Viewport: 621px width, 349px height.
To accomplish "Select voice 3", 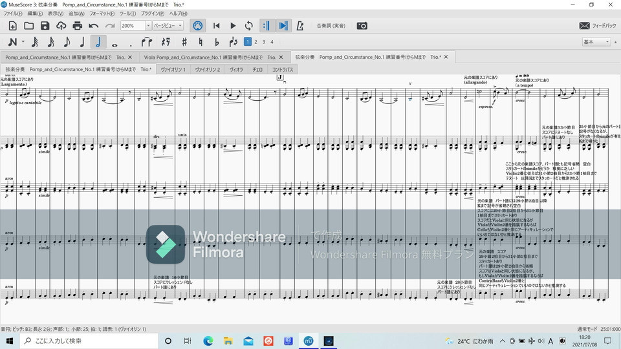I will click(x=264, y=41).
